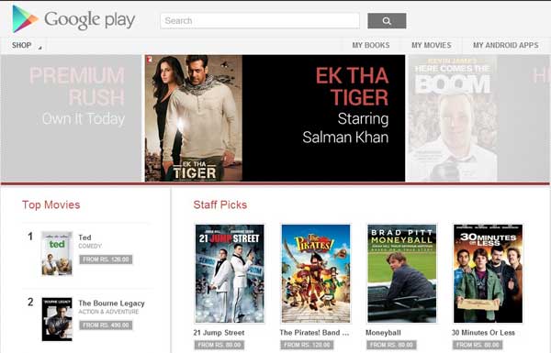The width and height of the screenshot is (551, 353).
Task: Click the Top Movies heading
Action: [51, 204]
